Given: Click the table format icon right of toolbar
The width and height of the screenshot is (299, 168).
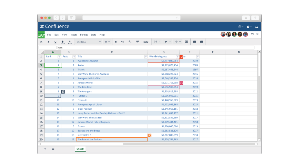Looking at the screenshot, I should pos(201,42).
